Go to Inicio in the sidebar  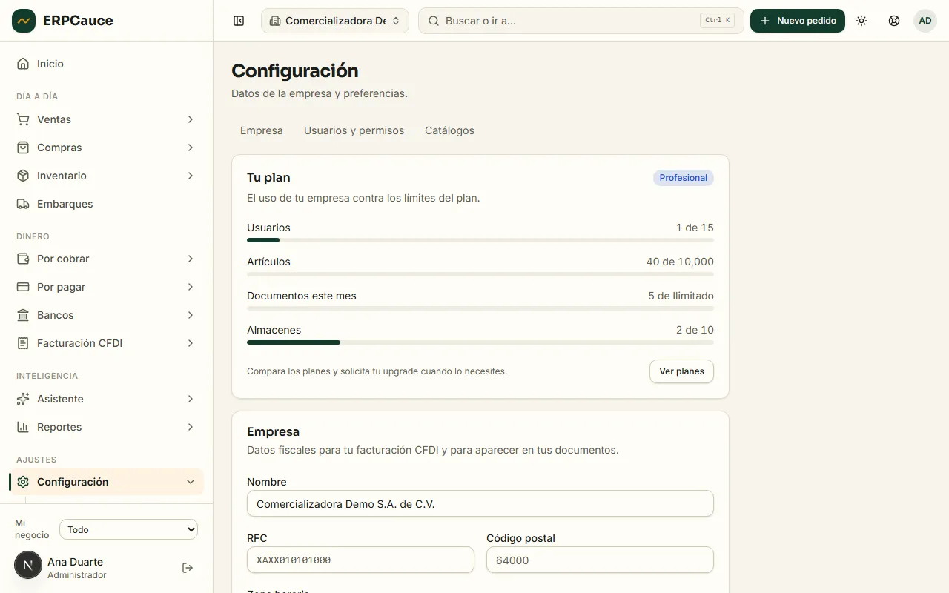pos(106,64)
